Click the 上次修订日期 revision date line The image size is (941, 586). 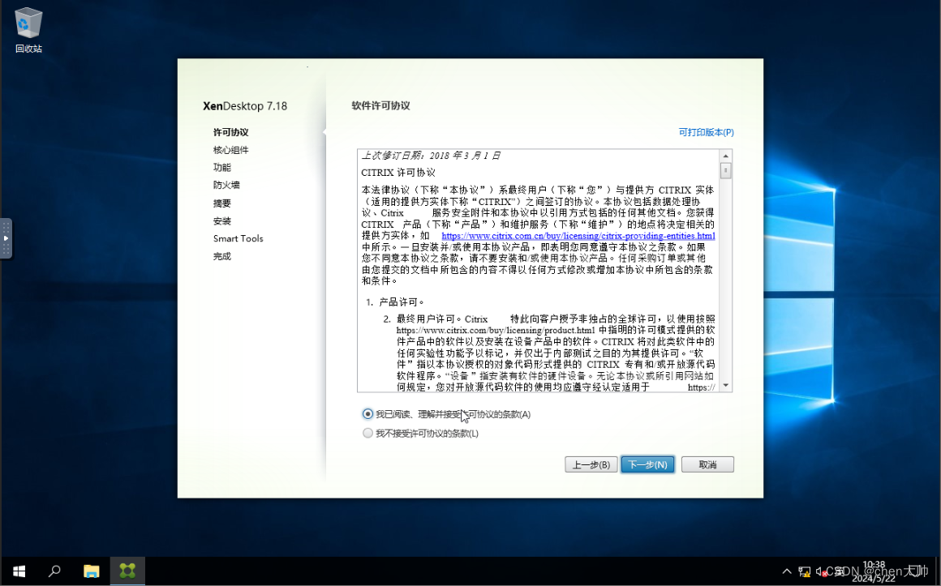430,156
